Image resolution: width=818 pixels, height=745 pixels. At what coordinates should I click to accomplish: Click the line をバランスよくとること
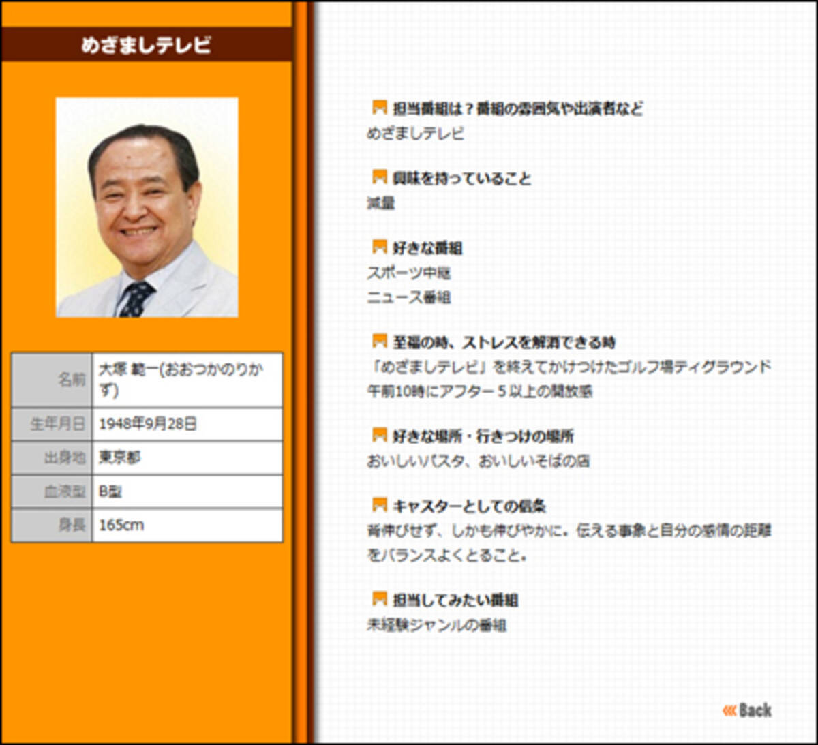coord(447,556)
